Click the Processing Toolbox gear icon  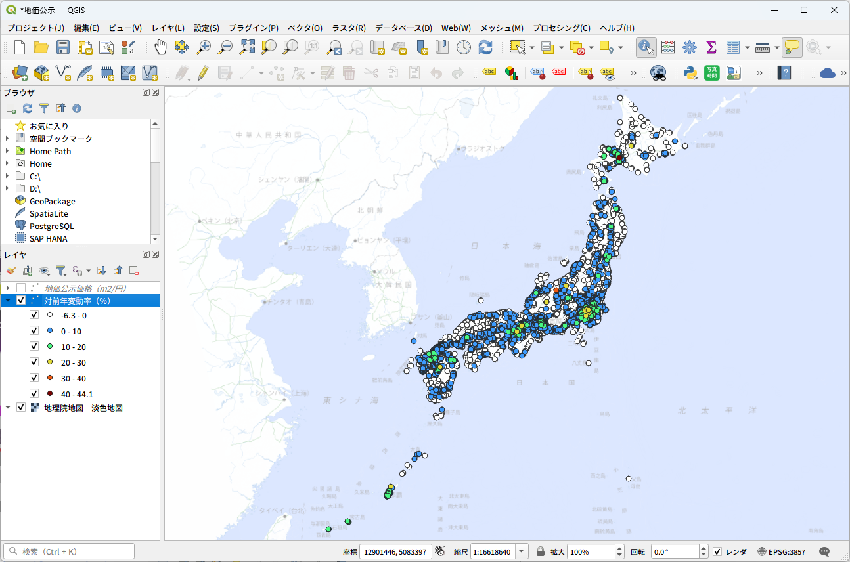pyautogui.click(x=689, y=47)
